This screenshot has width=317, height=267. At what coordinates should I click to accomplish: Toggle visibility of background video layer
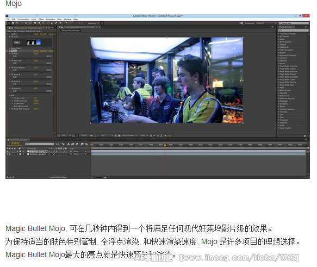[8, 154]
